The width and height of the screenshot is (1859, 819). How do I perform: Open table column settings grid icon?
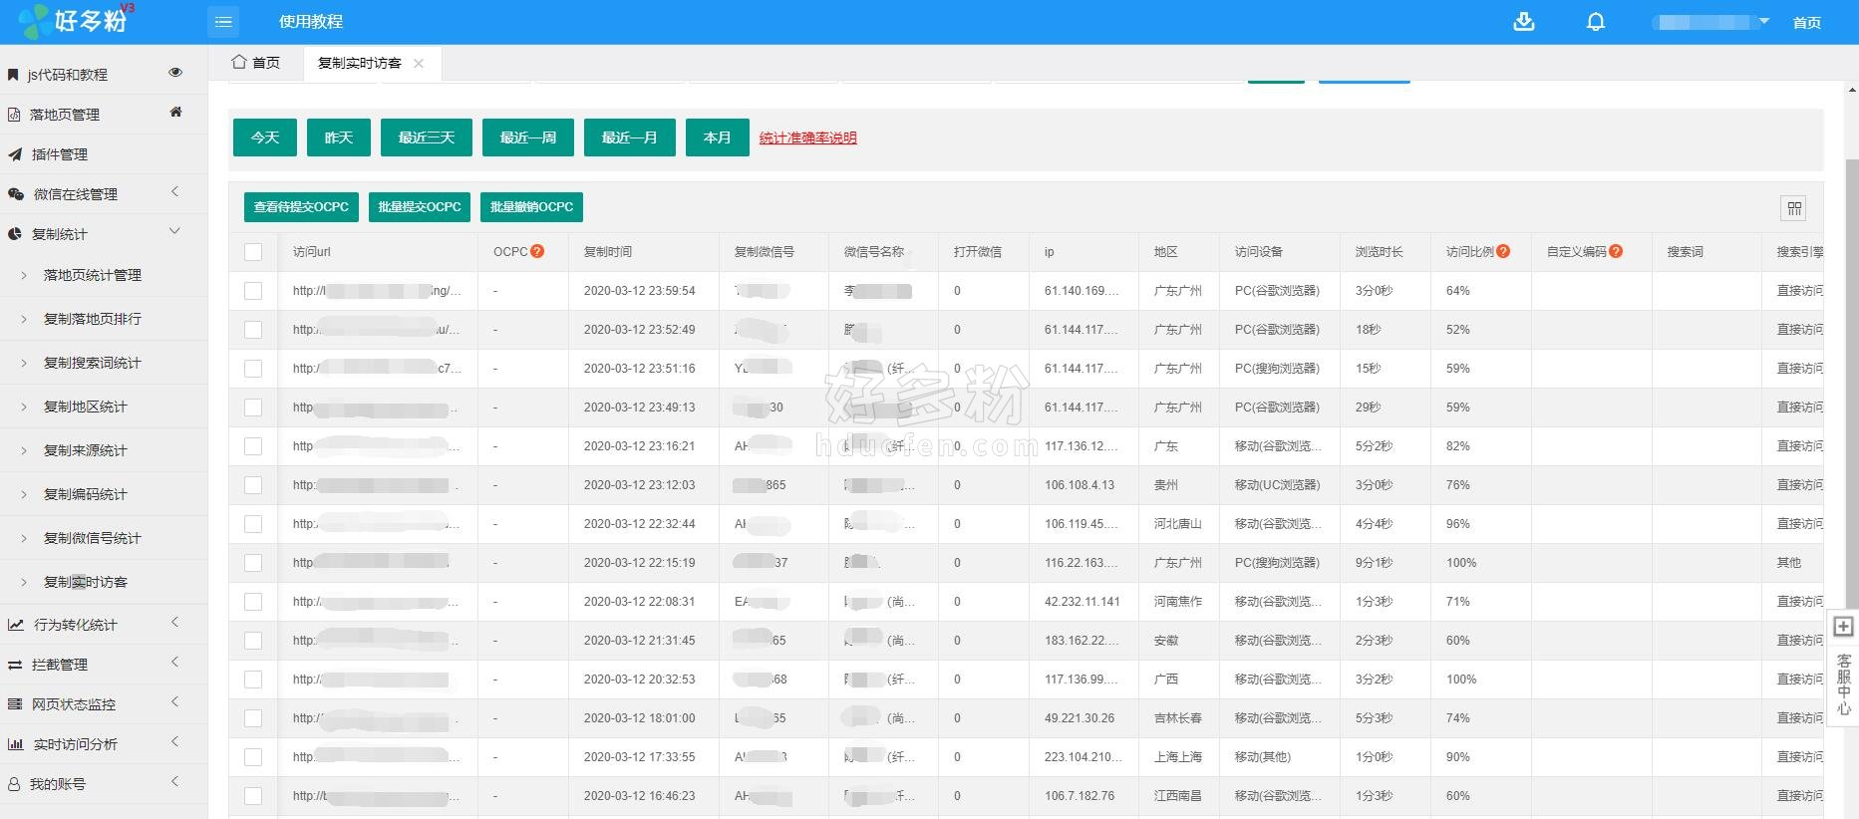(1794, 208)
